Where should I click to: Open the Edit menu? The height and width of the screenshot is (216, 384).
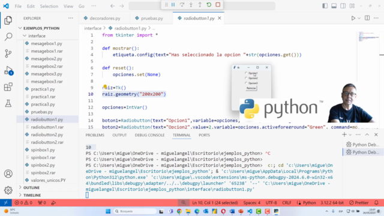(31, 6)
